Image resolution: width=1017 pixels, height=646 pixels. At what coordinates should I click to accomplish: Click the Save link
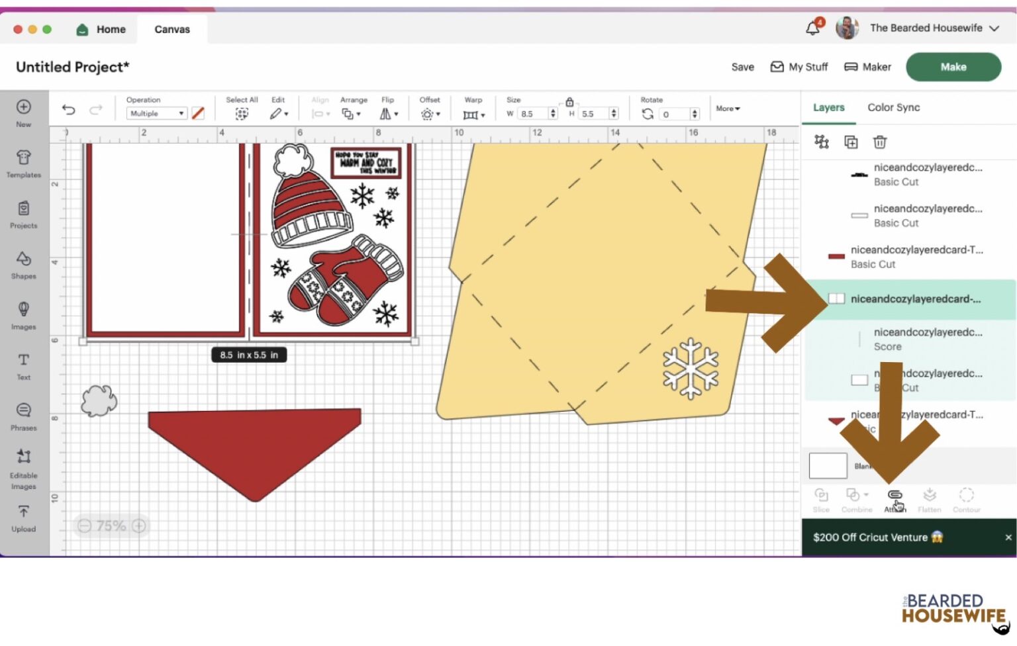click(x=742, y=67)
